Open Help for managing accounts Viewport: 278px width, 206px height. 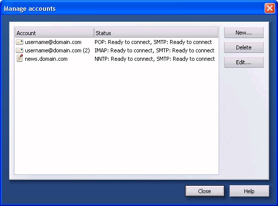[x=249, y=191]
